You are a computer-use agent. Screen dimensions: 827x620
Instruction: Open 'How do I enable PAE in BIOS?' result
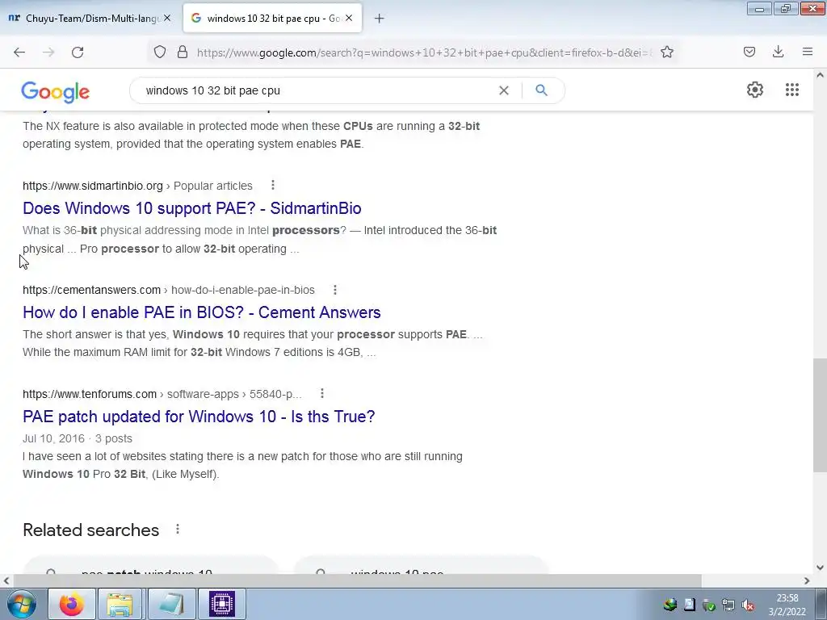tap(201, 312)
